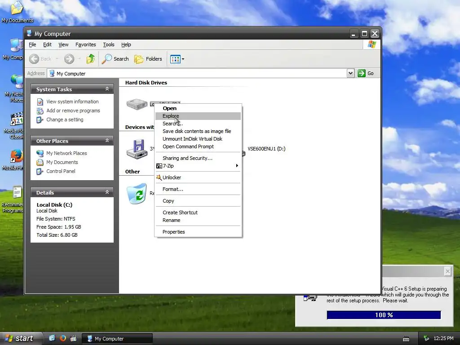
Task: Choose Rename in context menu
Action: [x=198, y=220]
